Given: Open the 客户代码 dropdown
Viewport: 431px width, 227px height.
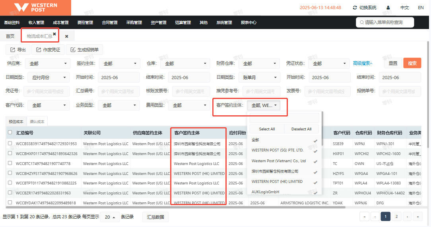Looking at the screenshot, I should (49, 105).
